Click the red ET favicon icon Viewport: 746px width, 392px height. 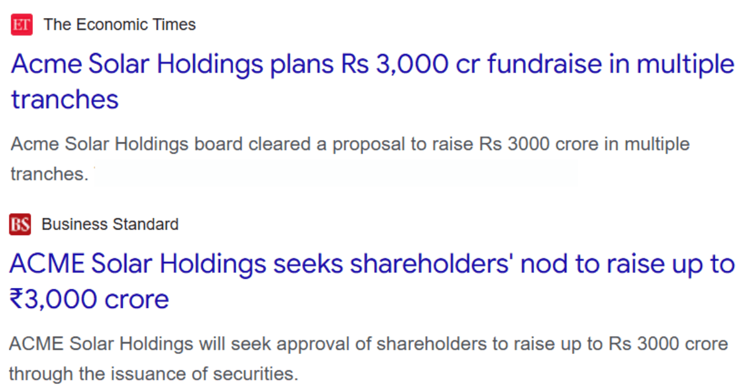(x=22, y=25)
